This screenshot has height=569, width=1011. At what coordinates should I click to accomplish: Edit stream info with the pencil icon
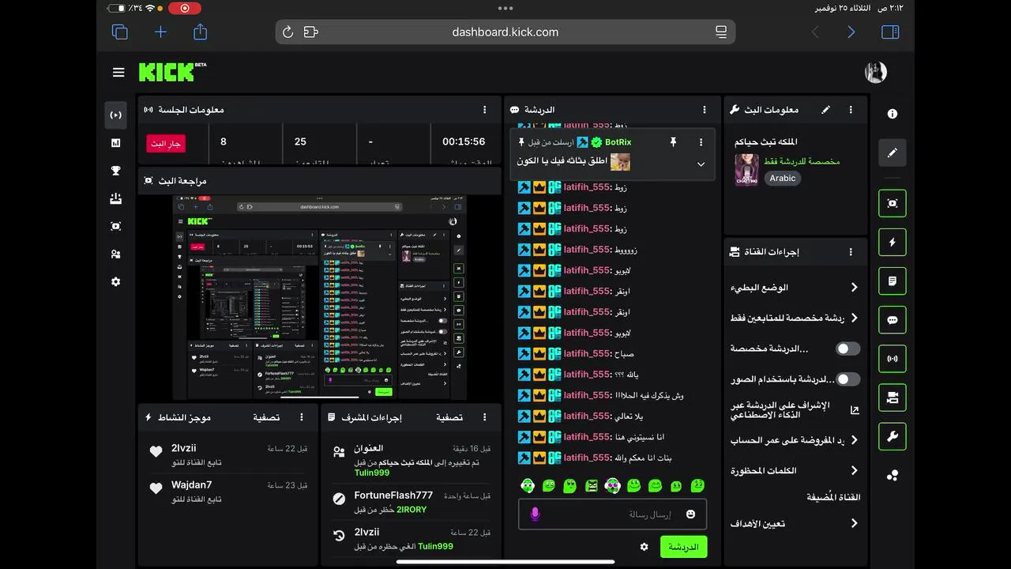(x=826, y=110)
